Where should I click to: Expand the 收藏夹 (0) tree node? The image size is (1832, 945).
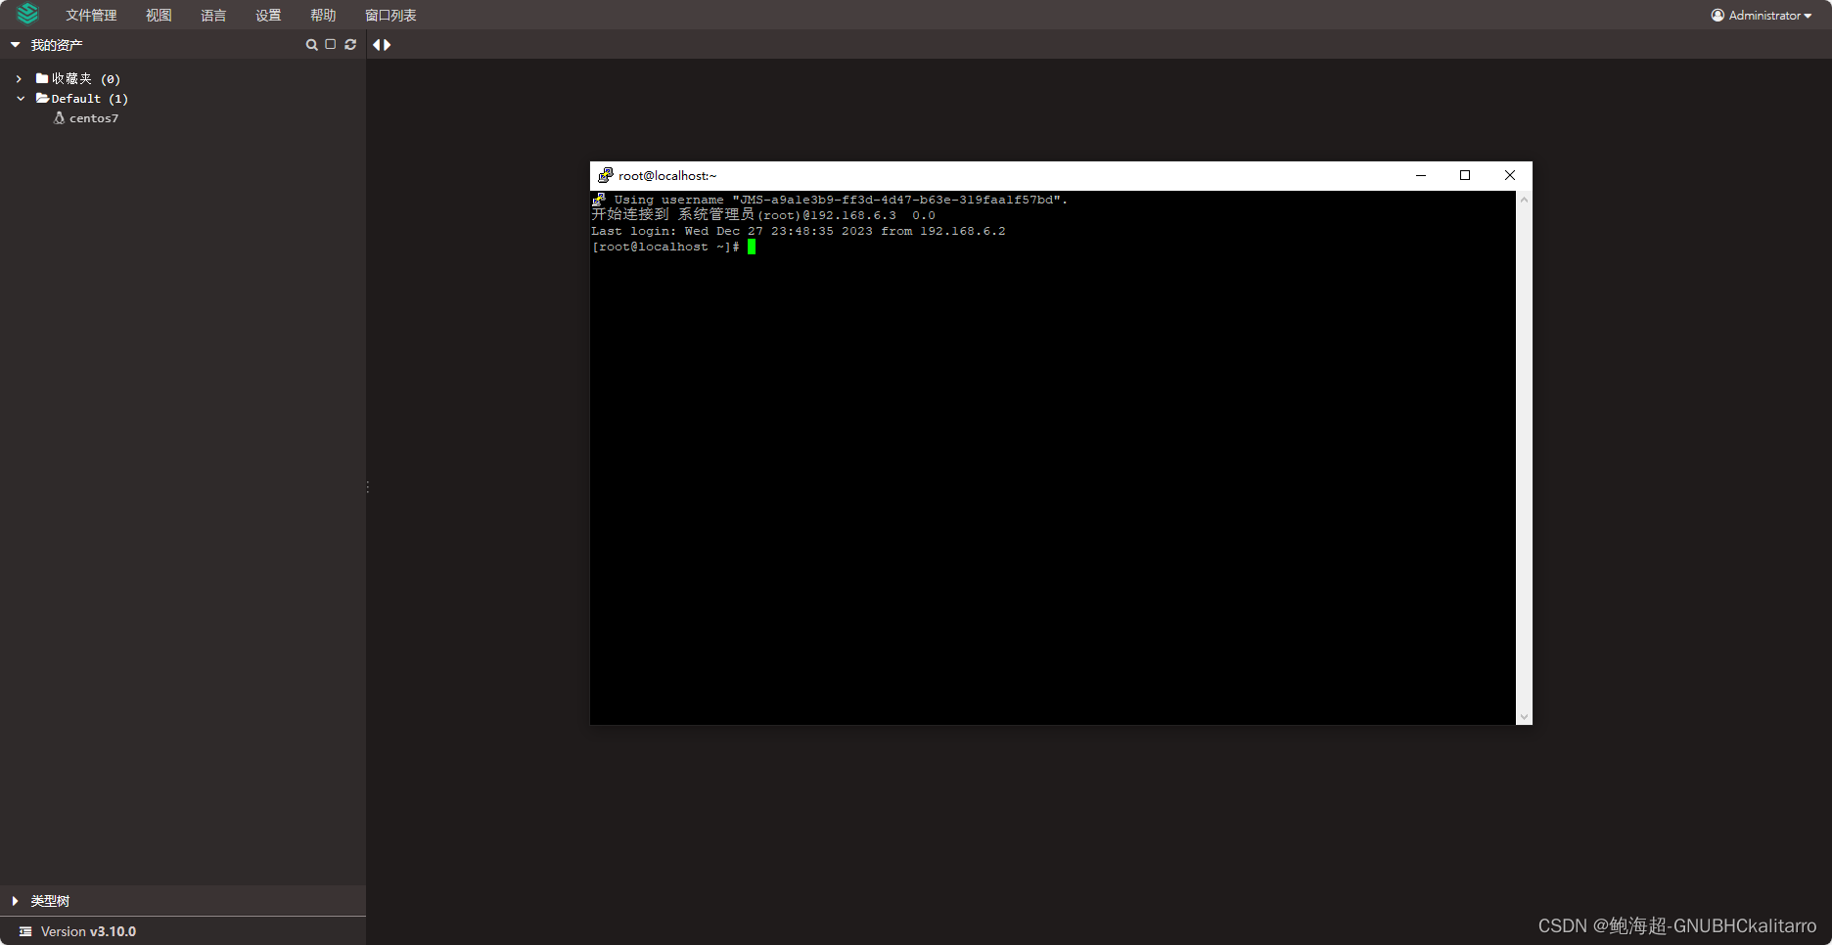(x=18, y=78)
